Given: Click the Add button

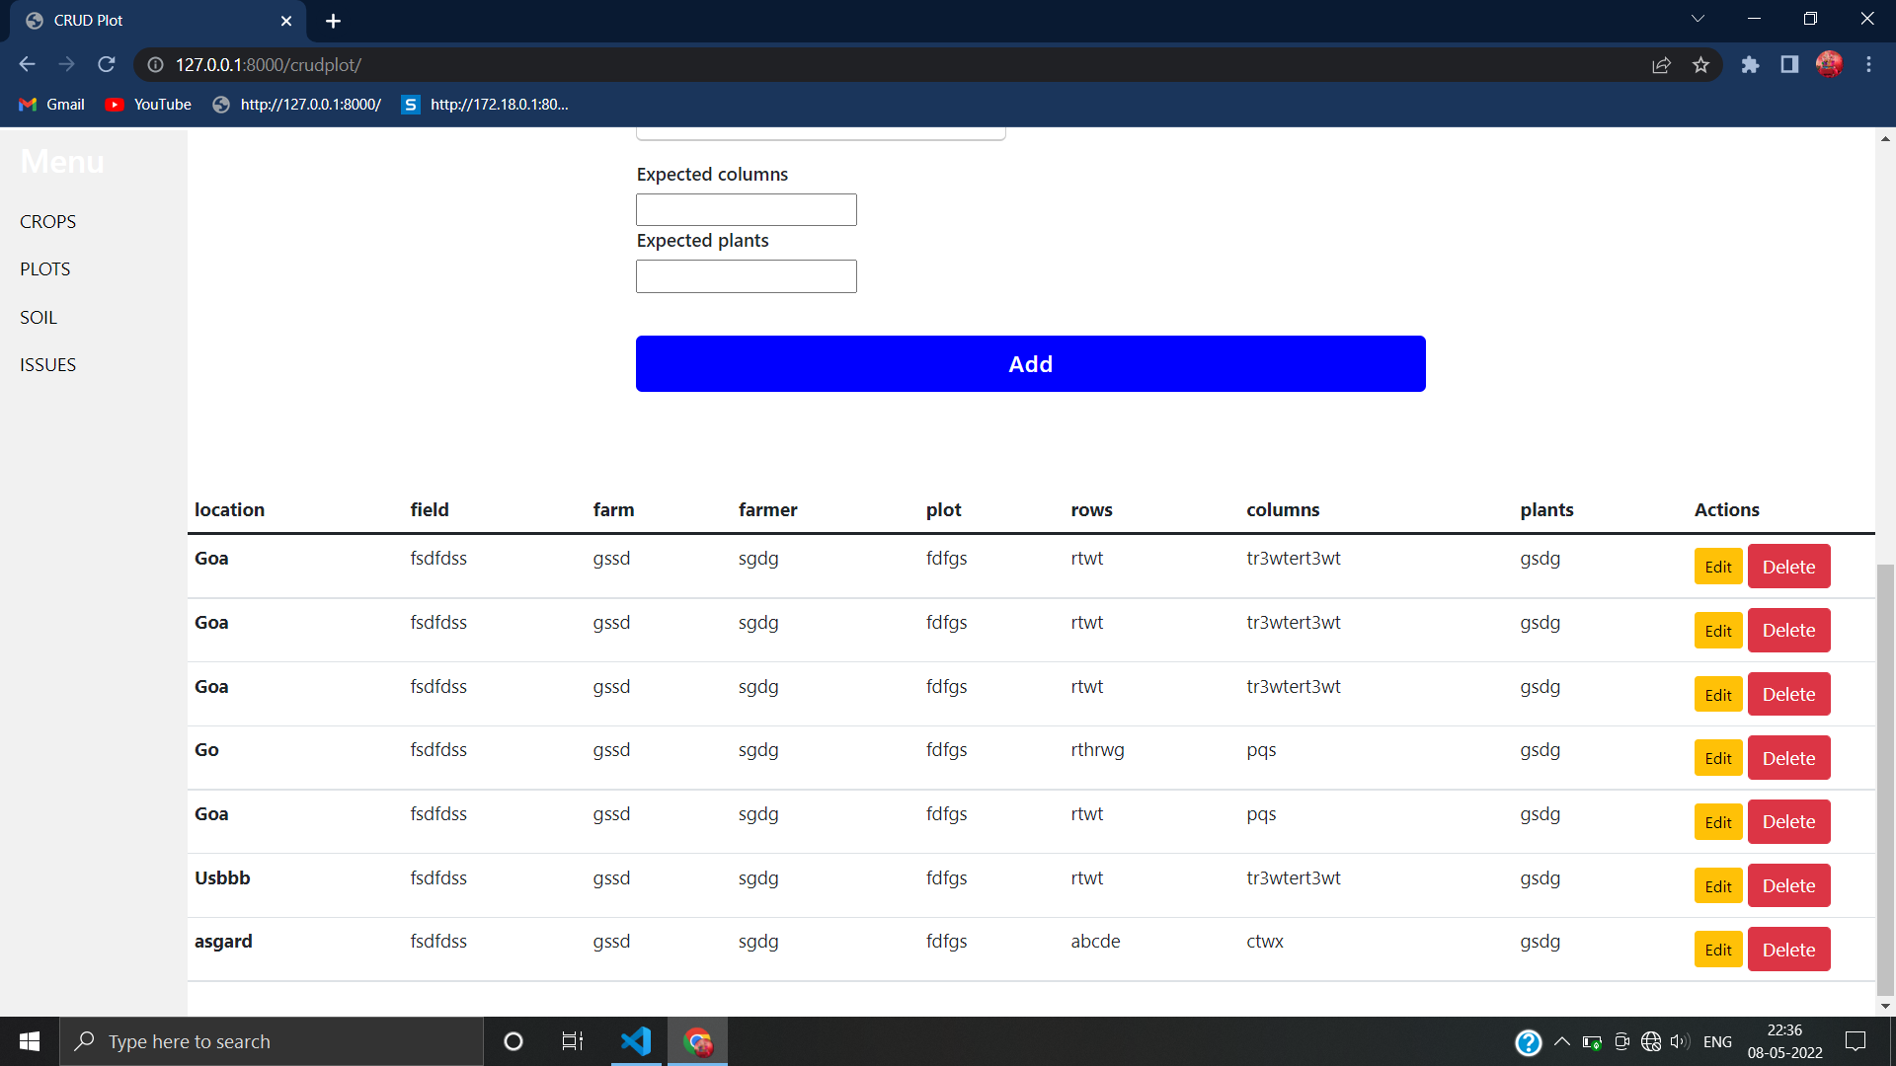Looking at the screenshot, I should pyautogui.click(x=1030, y=363).
